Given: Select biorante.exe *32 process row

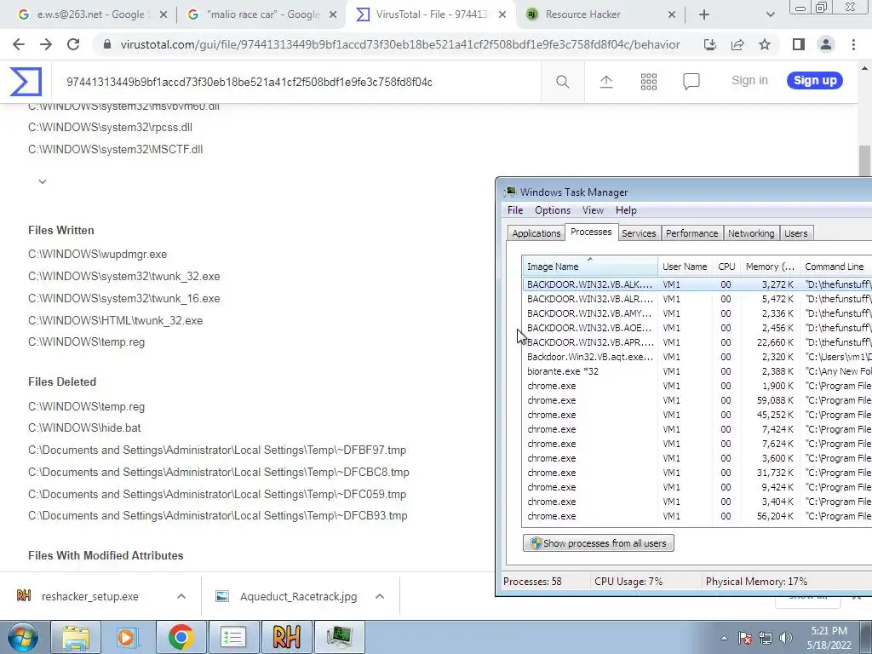Looking at the screenshot, I should pos(697,371).
